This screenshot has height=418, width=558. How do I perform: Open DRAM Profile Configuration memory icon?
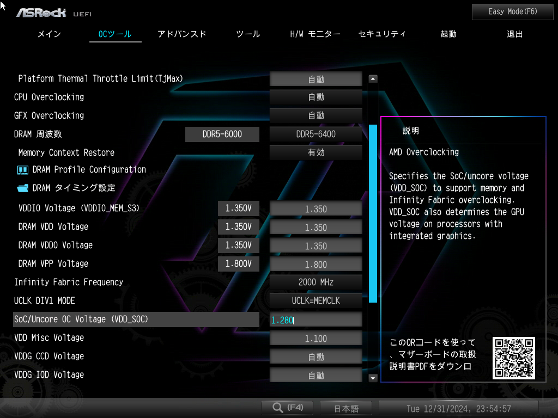coord(23,170)
